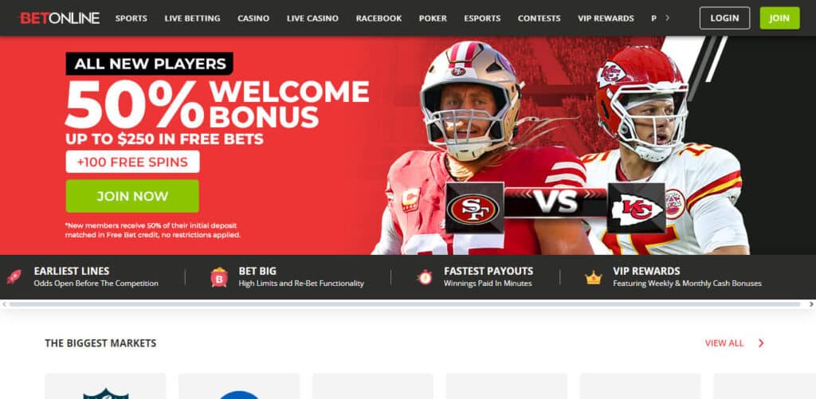This screenshot has width=816, height=399.
Task: Open the Sports menu
Action: (x=131, y=18)
